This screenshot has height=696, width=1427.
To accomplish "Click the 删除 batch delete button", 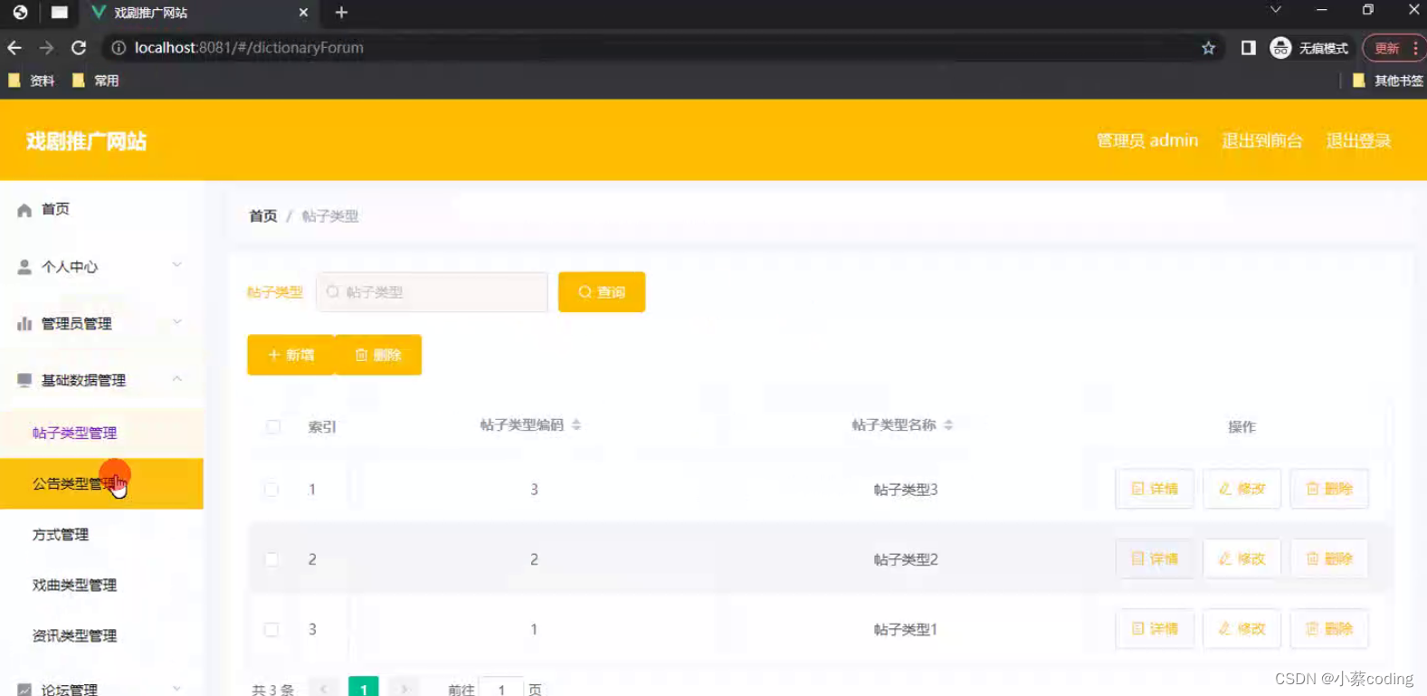I will 378,355.
